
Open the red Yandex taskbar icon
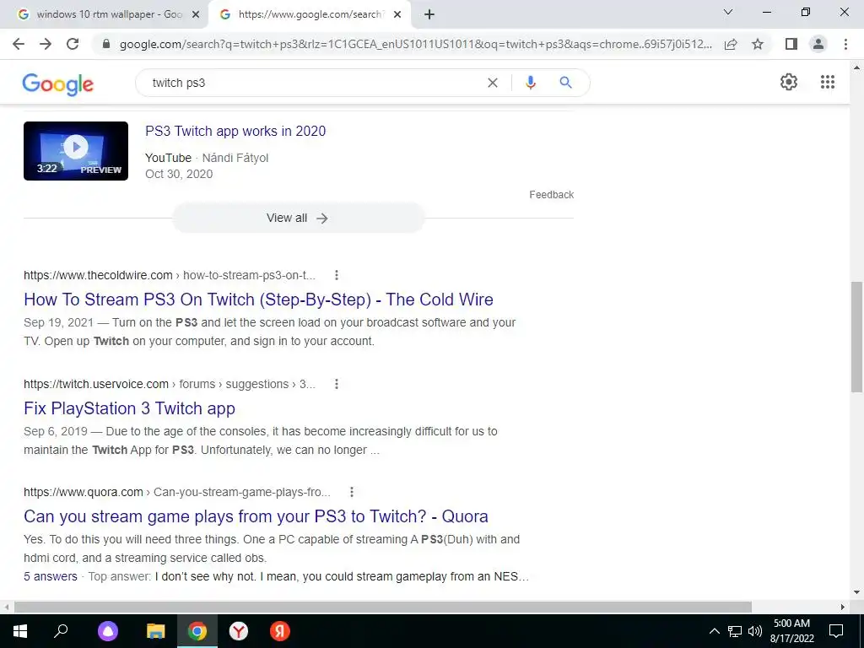[280, 631]
